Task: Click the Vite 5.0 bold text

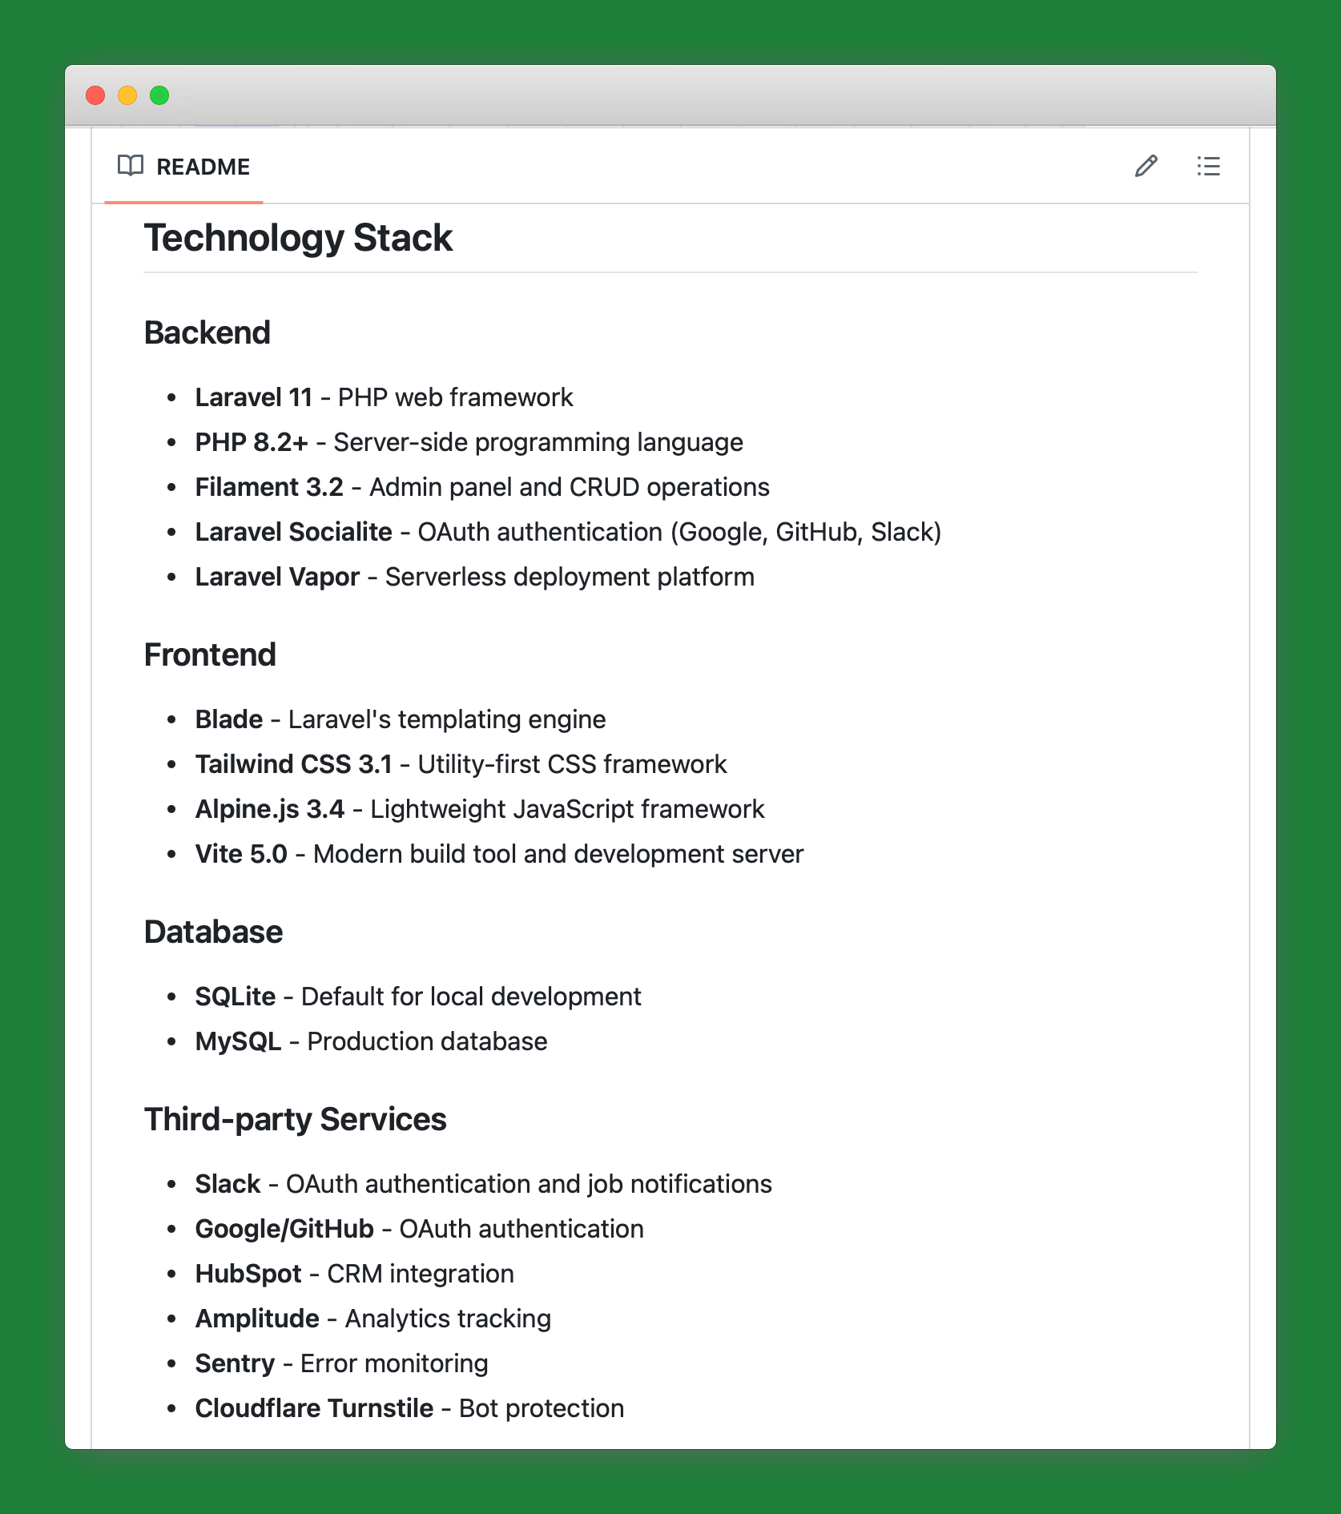Action: click(x=241, y=854)
